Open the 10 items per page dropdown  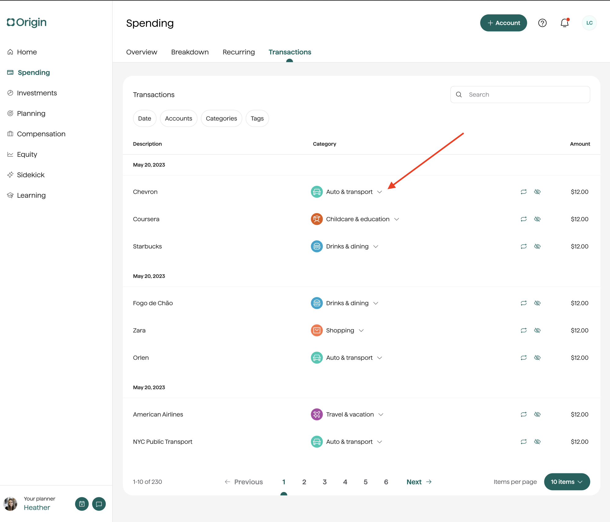[x=567, y=482]
